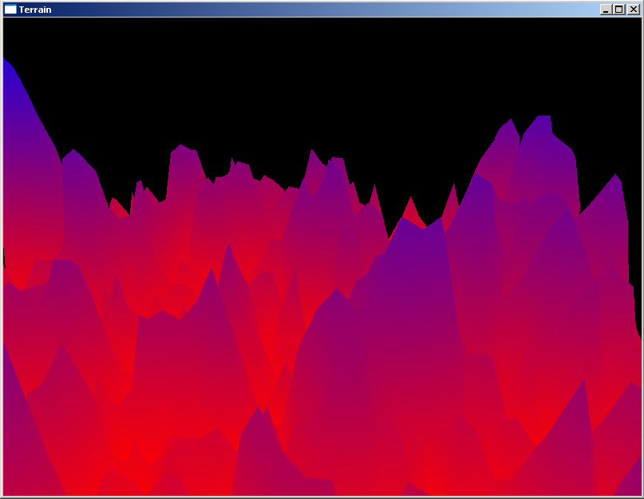The height and width of the screenshot is (499, 644).
Task: Close the Terrain window
Action: 634,10
